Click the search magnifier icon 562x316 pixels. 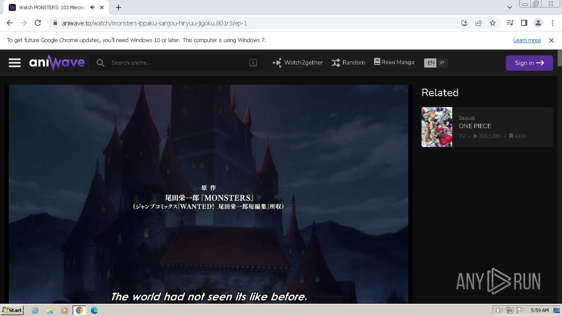pyautogui.click(x=101, y=63)
